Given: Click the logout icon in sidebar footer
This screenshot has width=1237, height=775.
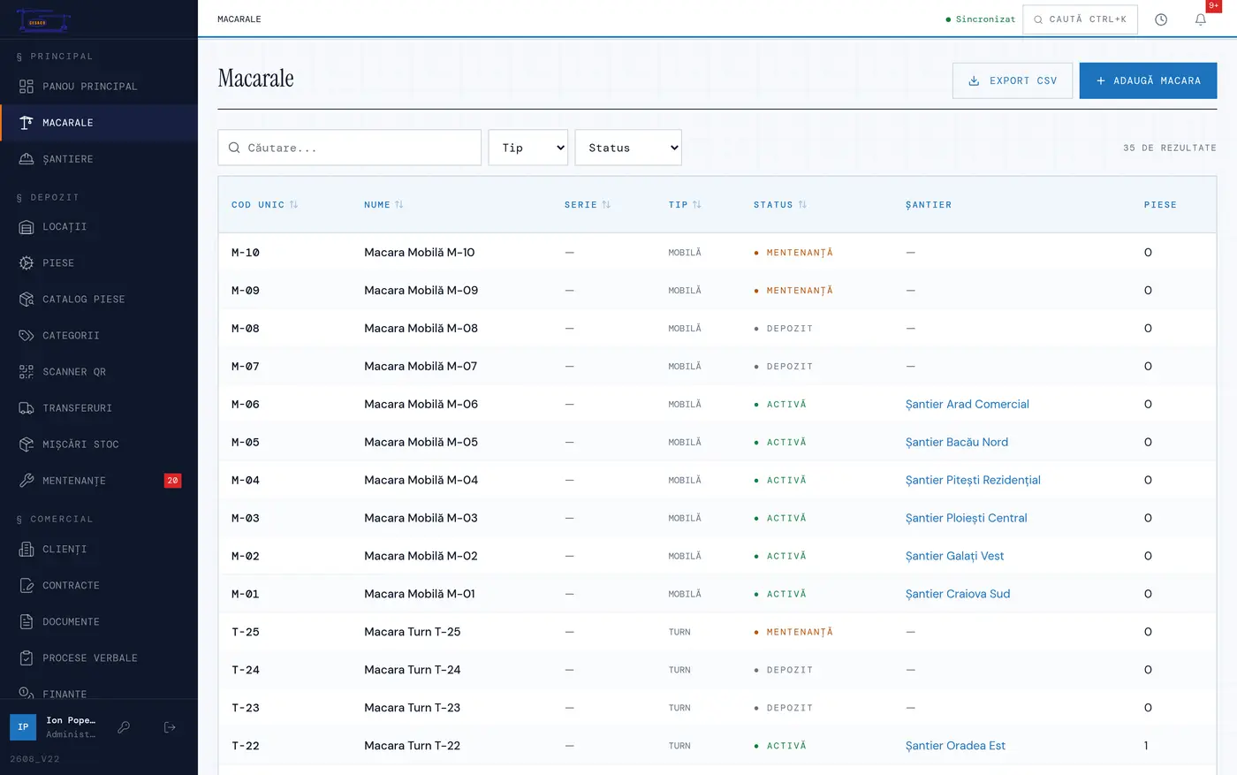Looking at the screenshot, I should click(170, 727).
